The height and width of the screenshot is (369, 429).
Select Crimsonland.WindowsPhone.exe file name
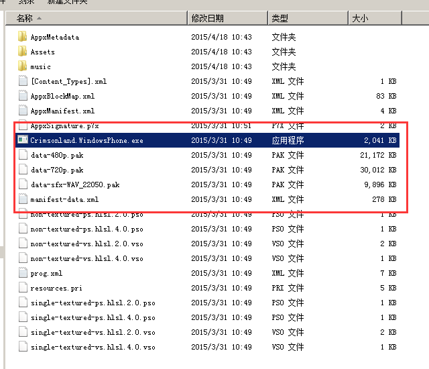tap(86, 140)
